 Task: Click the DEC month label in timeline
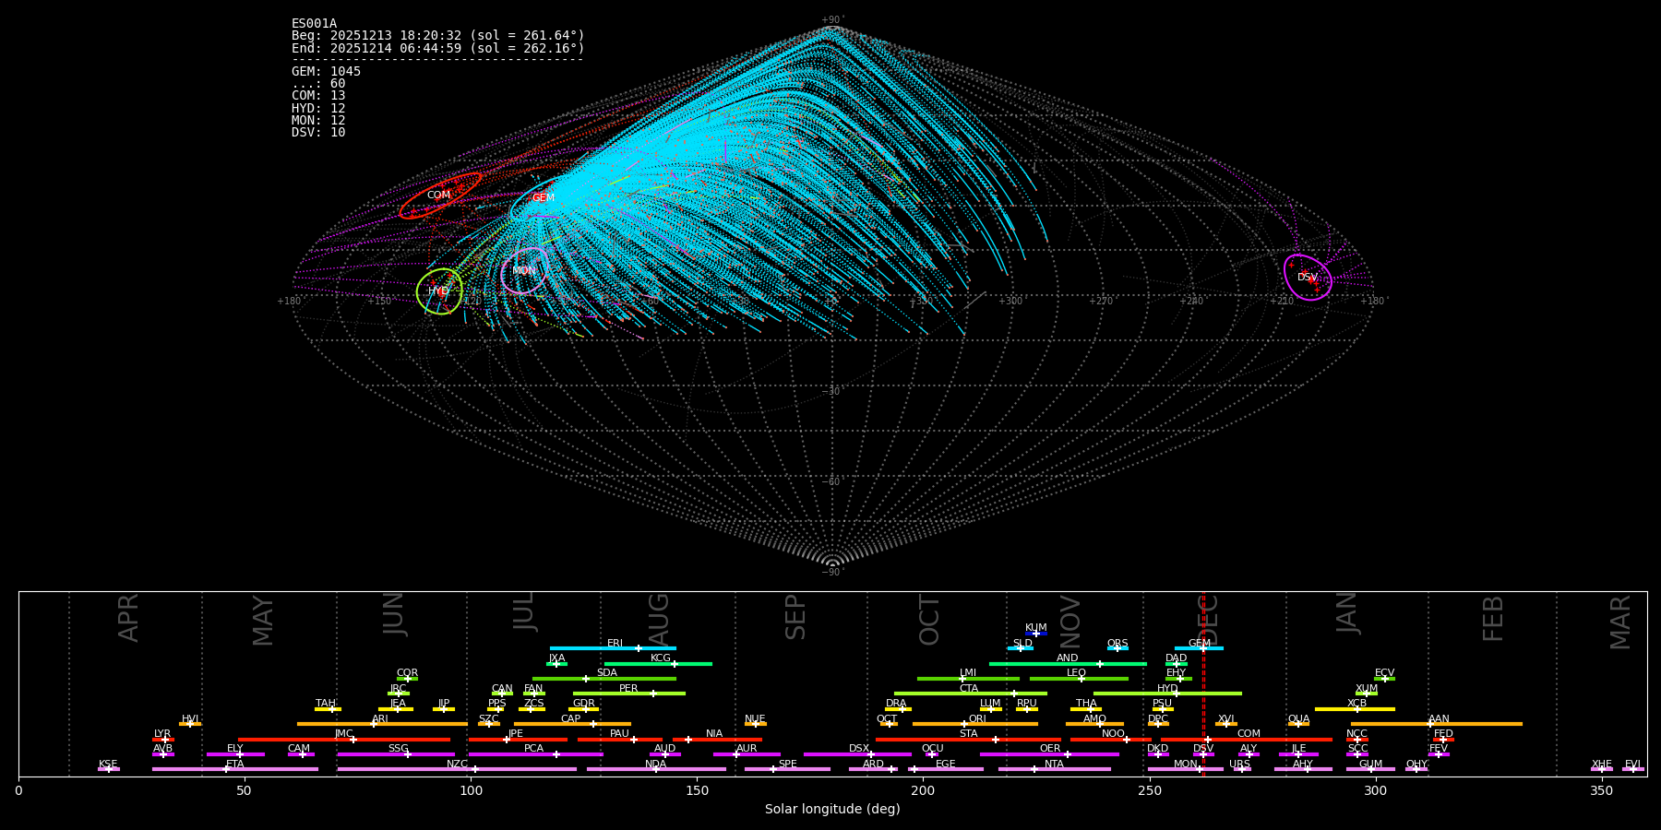click(x=1209, y=619)
